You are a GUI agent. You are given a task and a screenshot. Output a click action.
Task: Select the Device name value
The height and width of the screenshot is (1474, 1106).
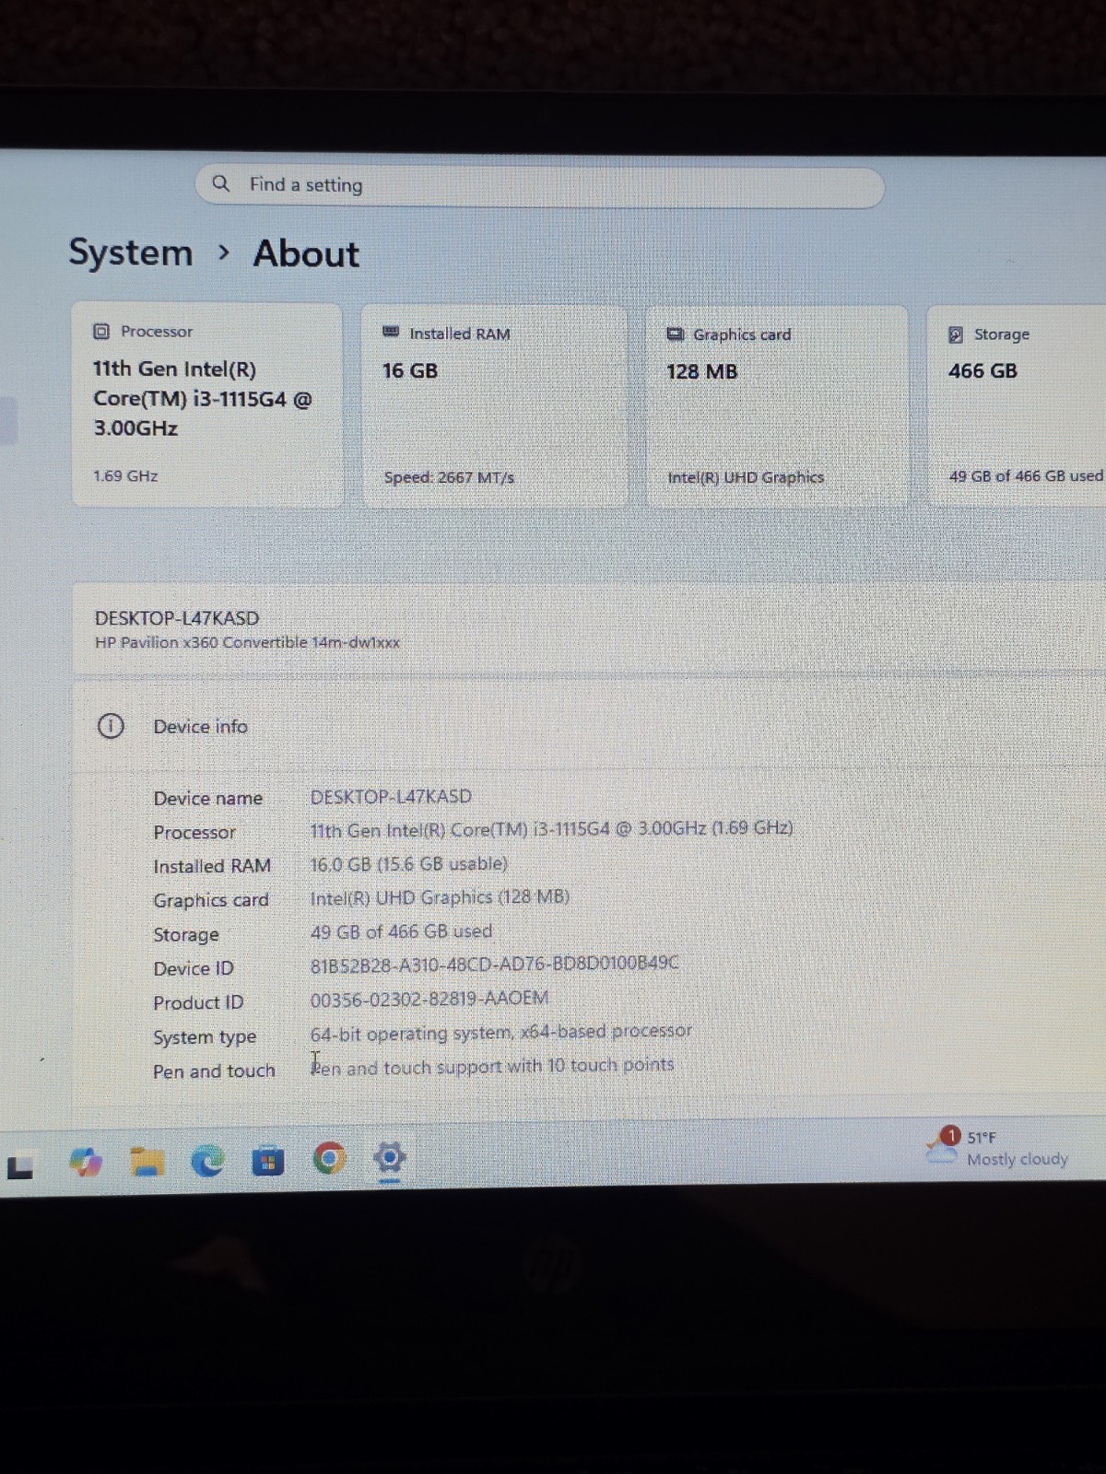pyautogui.click(x=391, y=796)
